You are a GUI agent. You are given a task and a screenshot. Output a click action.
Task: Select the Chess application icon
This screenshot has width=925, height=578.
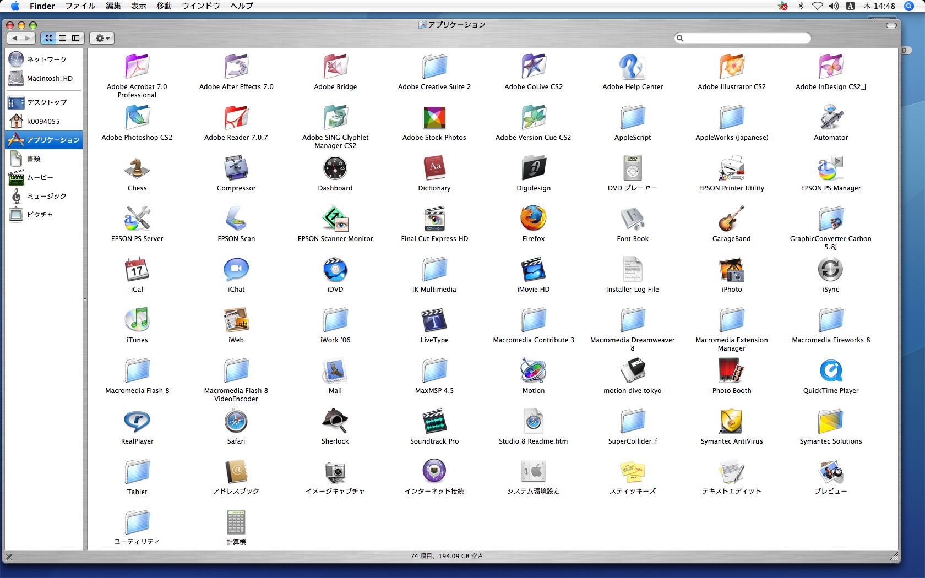(137, 168)
